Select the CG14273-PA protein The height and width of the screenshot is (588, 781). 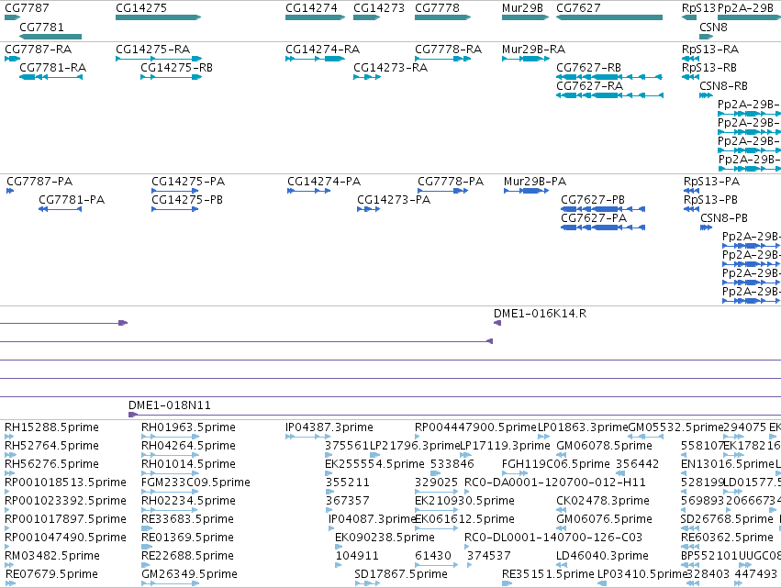(x=369, y=209)
